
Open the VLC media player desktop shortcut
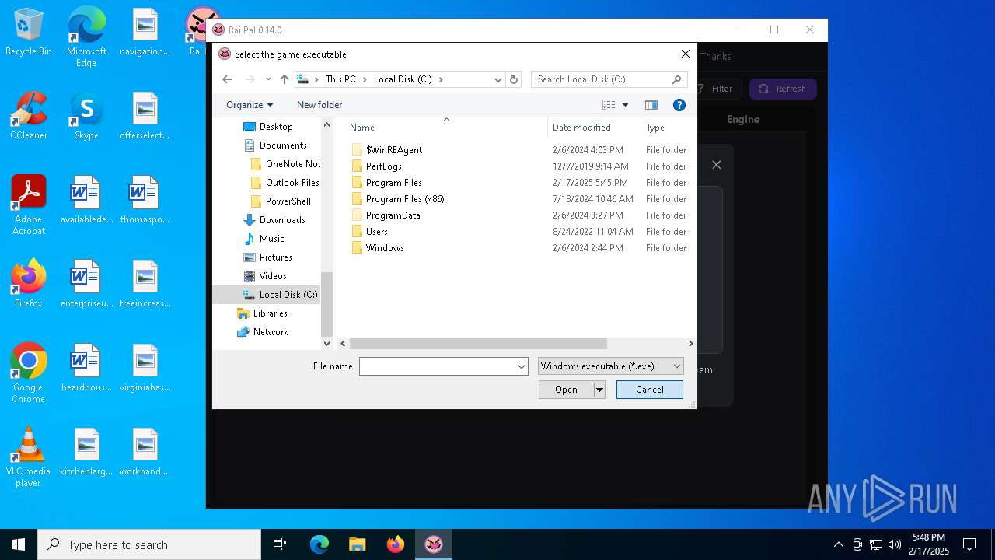29,458
